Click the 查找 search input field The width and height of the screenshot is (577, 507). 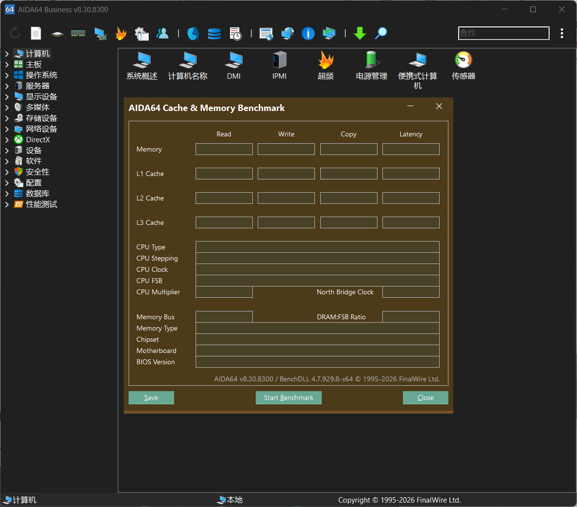pos(504,33)
